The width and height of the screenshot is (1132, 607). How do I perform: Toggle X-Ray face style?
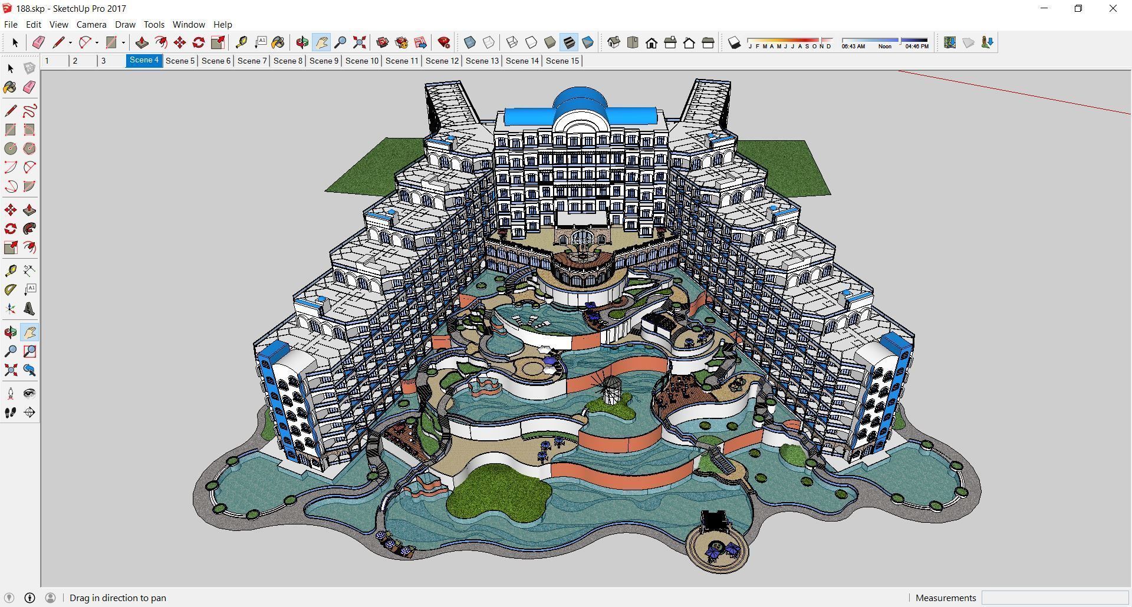(470, 42)
